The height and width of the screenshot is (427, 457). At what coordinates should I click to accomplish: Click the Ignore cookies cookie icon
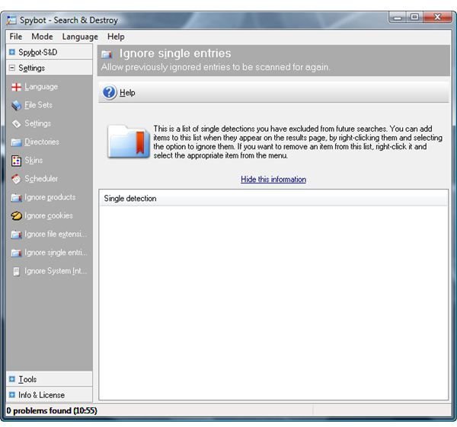click(16, 216)
